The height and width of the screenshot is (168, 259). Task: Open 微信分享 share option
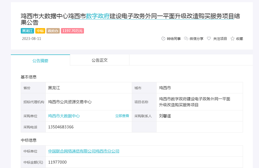(196, 39)
